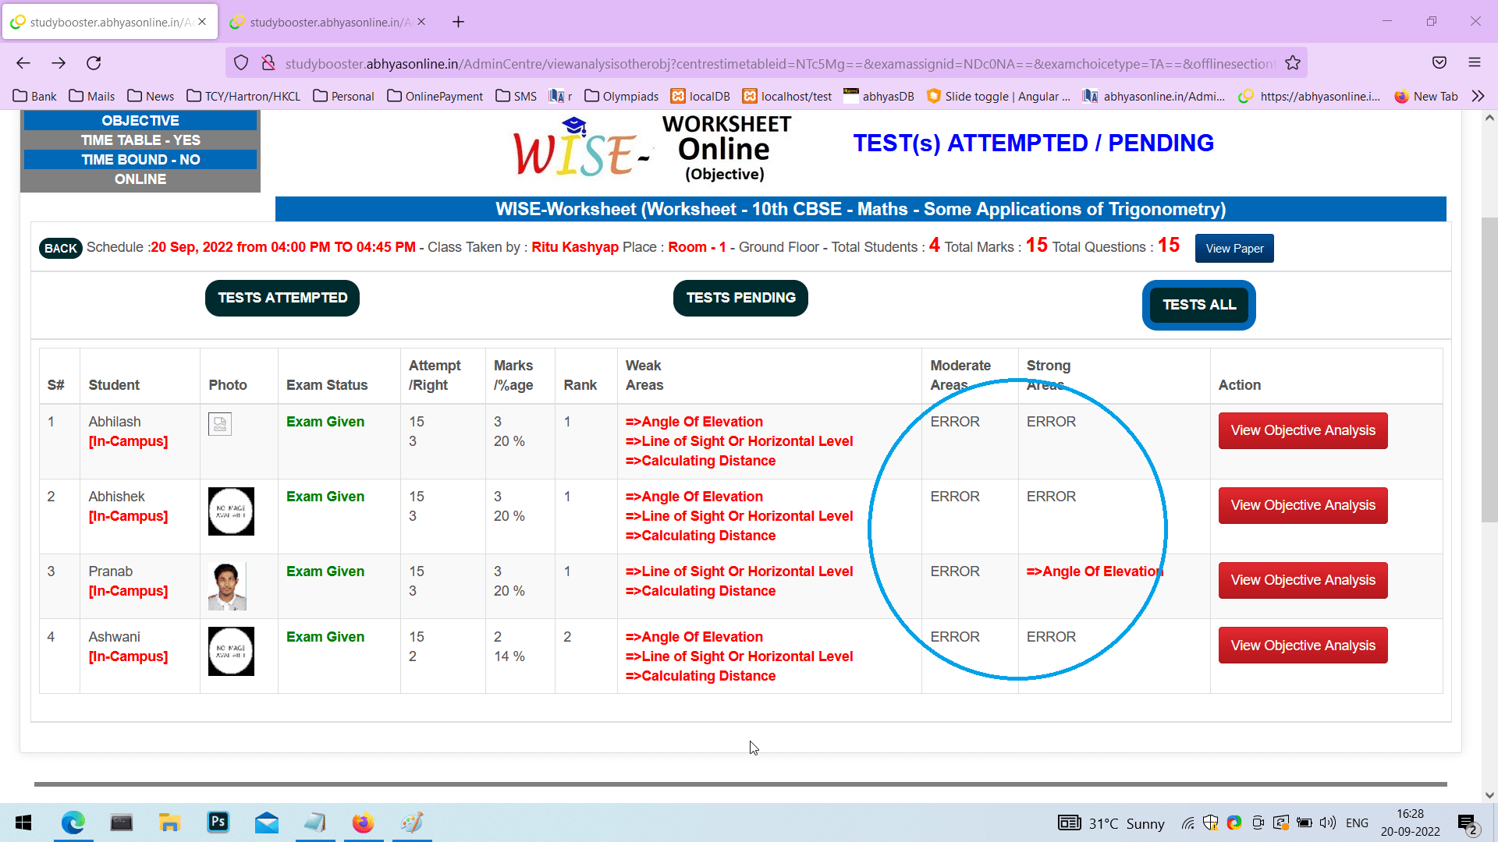The width and height of the screenshot is (1498, 842).
Task: Open Firefox from the taskbar
Action: [x=363, y=823]
